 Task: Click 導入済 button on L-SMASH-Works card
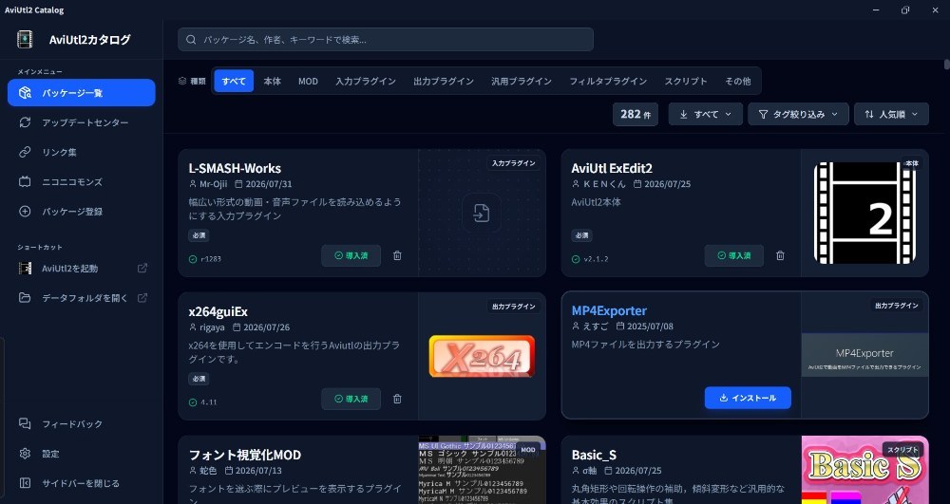pos(351,255)
